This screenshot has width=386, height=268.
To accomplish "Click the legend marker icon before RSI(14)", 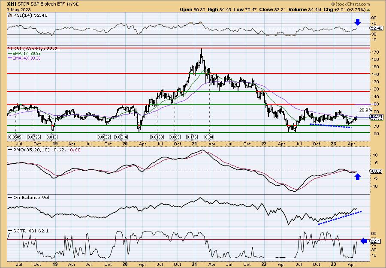I will click(x=10, y=15).
